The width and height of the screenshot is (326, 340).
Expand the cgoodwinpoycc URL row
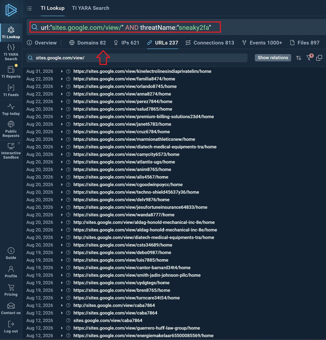click(x=62, y=185)
